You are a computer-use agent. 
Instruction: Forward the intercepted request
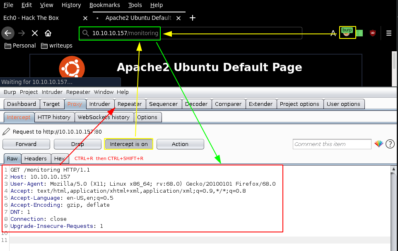click(x=26, y=144)
